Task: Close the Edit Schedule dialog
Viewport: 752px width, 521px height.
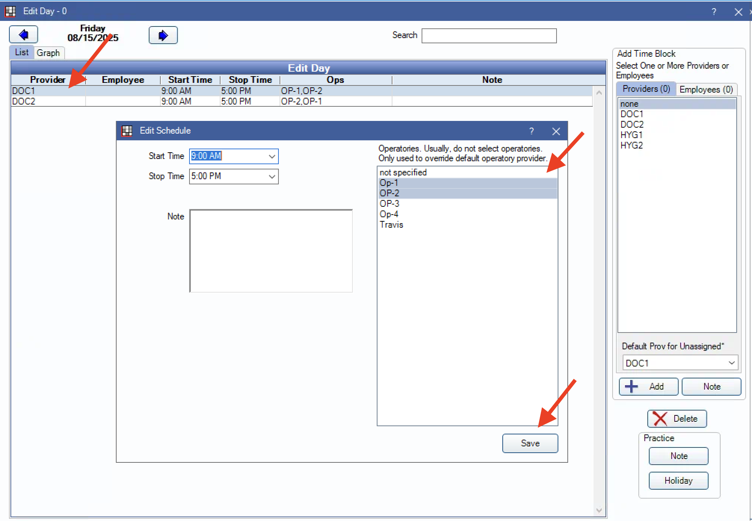Action: [556, 131]
